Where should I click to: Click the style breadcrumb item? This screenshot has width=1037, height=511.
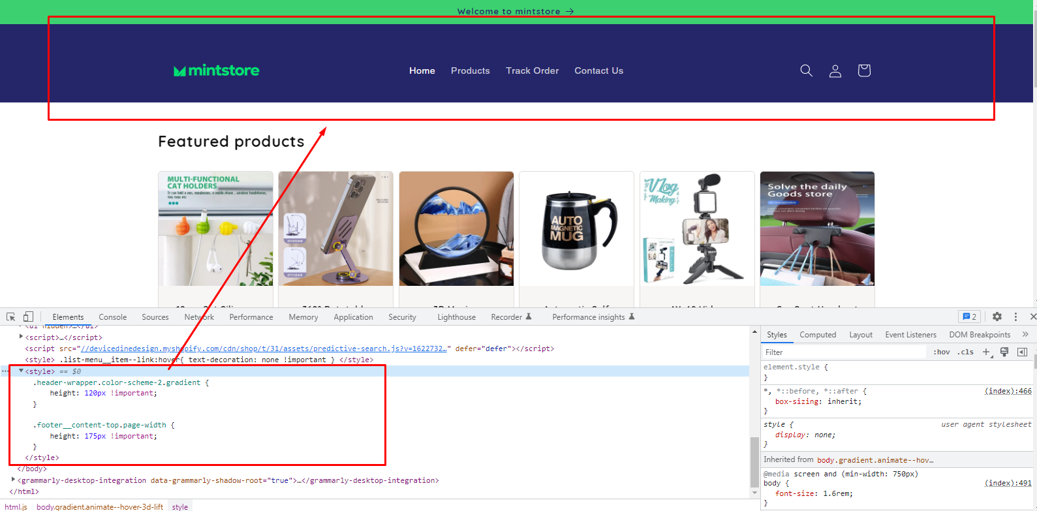click(x=180, y=506)
